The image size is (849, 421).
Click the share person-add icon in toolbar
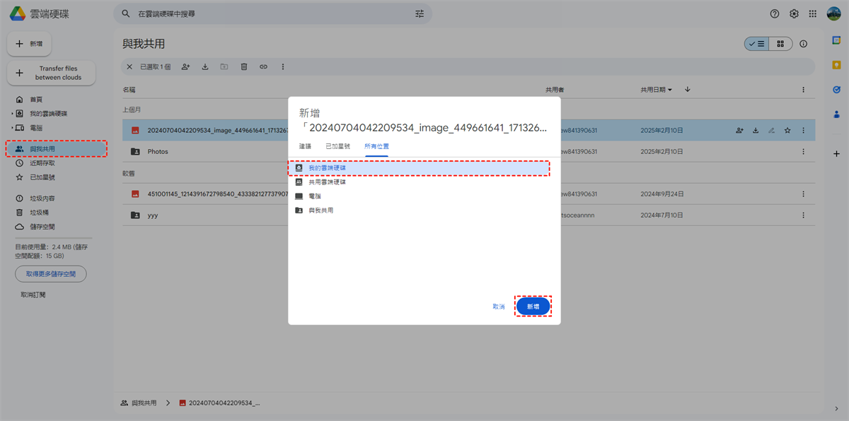tap(185, 66)
